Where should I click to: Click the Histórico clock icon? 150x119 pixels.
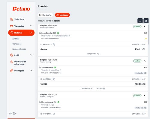point(12,33)
